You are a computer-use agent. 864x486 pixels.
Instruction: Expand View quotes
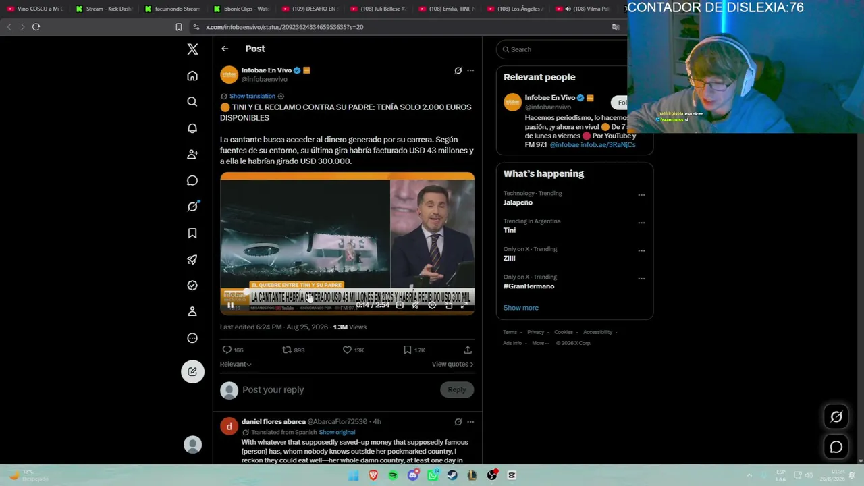pyautogui.click(x=452, y=364)
